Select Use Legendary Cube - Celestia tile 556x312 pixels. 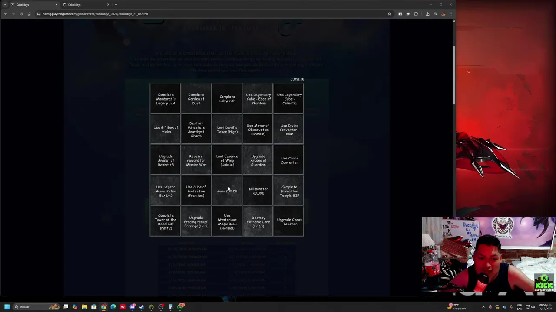click(x=289, y=99)
